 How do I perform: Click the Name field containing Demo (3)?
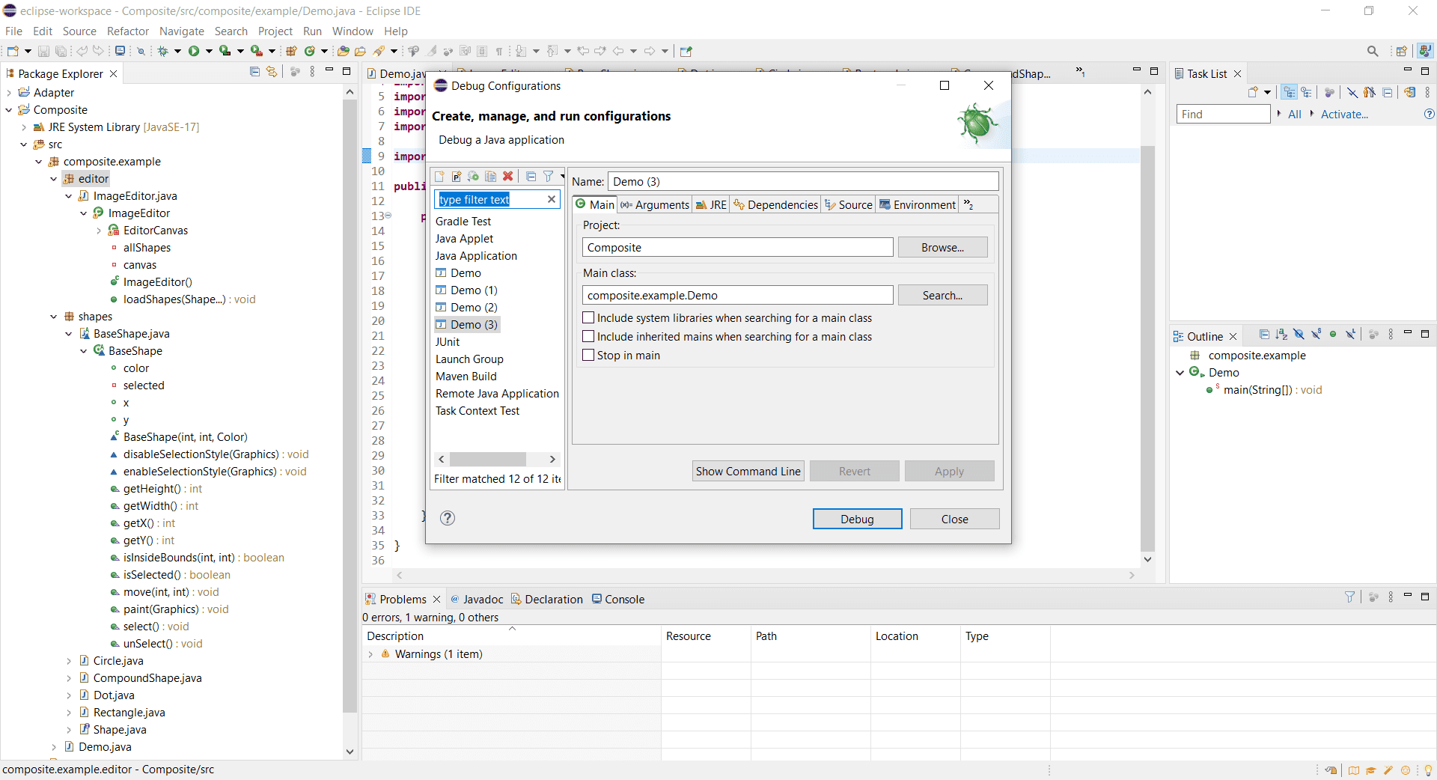(803, 181)
